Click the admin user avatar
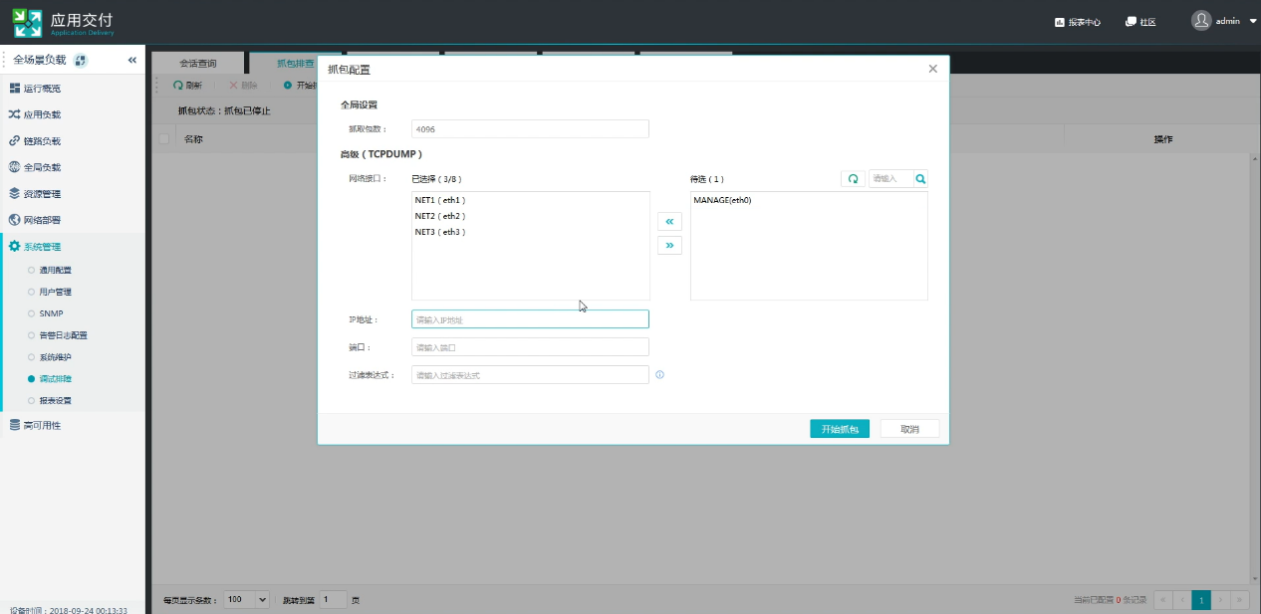Screen dimensions: 1261x614 pos(1201,20)
